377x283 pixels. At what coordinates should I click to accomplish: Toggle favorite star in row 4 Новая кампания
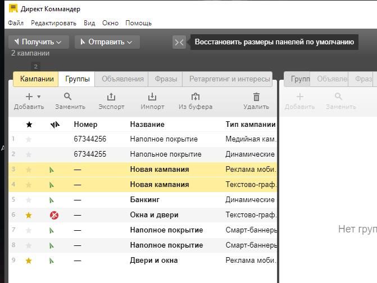point(29,185)
